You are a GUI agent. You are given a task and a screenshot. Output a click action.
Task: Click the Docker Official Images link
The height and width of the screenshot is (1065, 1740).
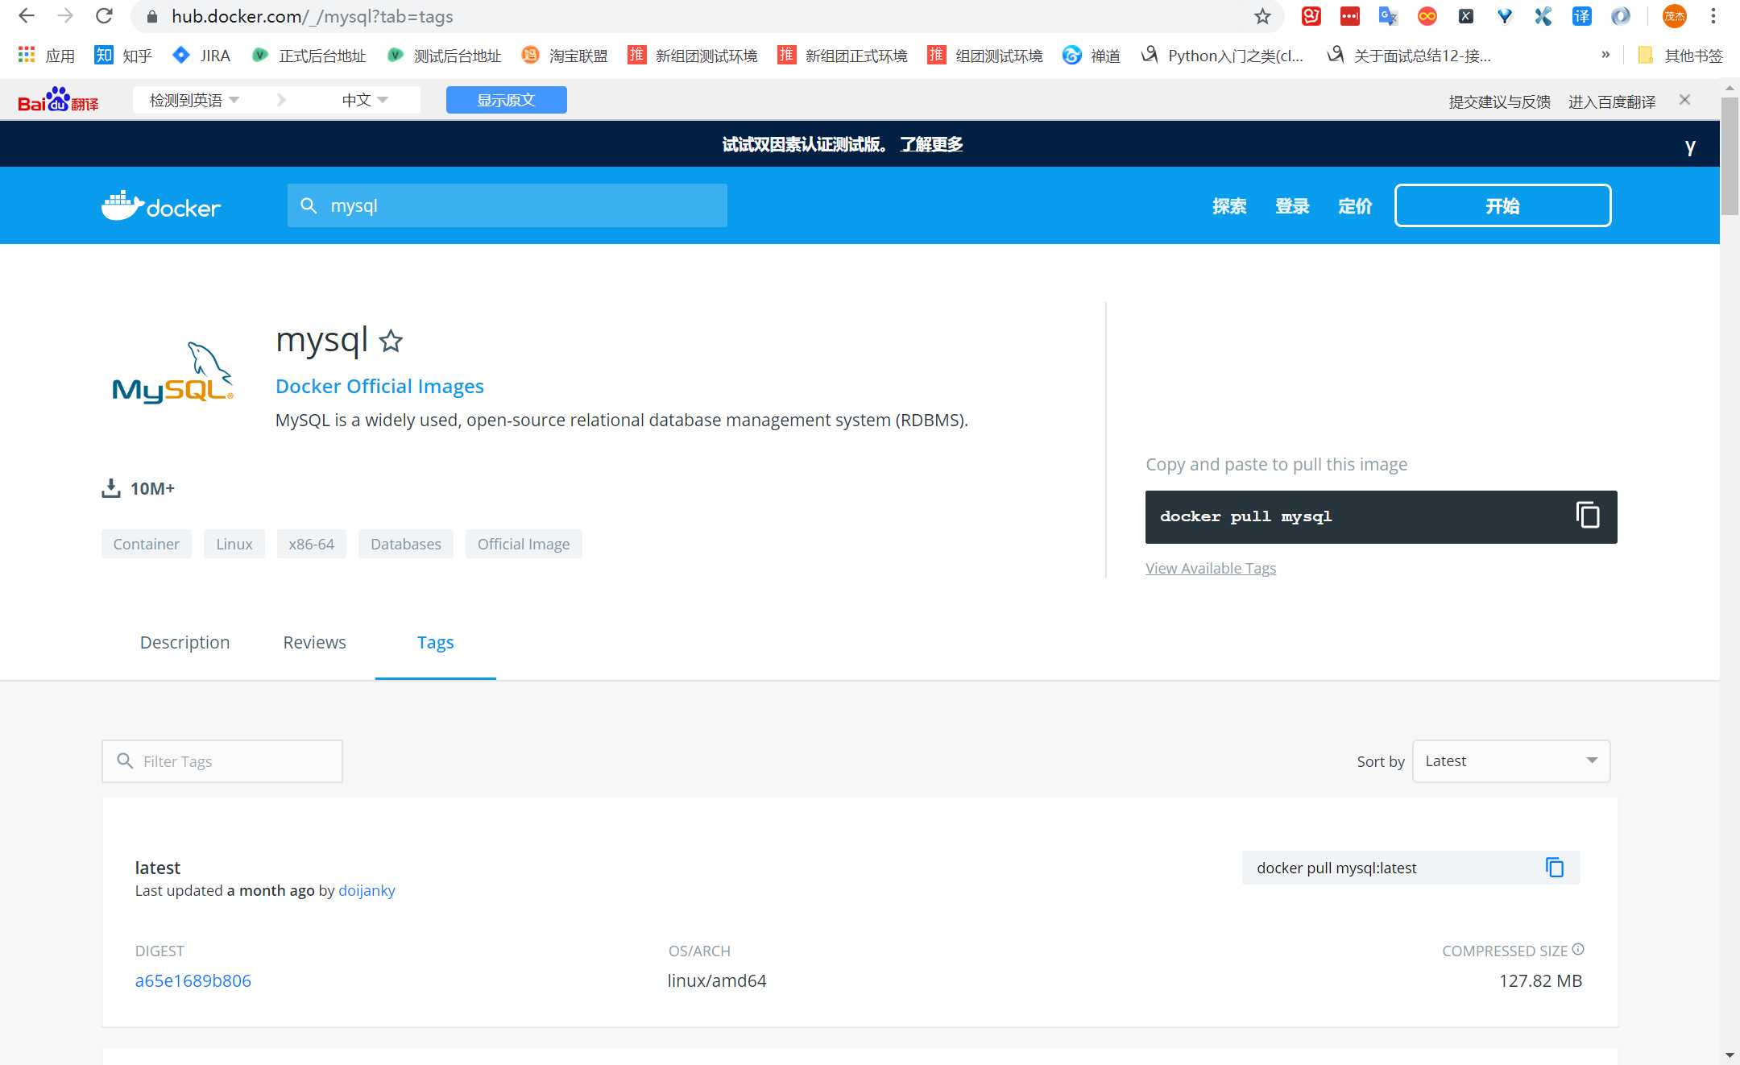(379, 386)
